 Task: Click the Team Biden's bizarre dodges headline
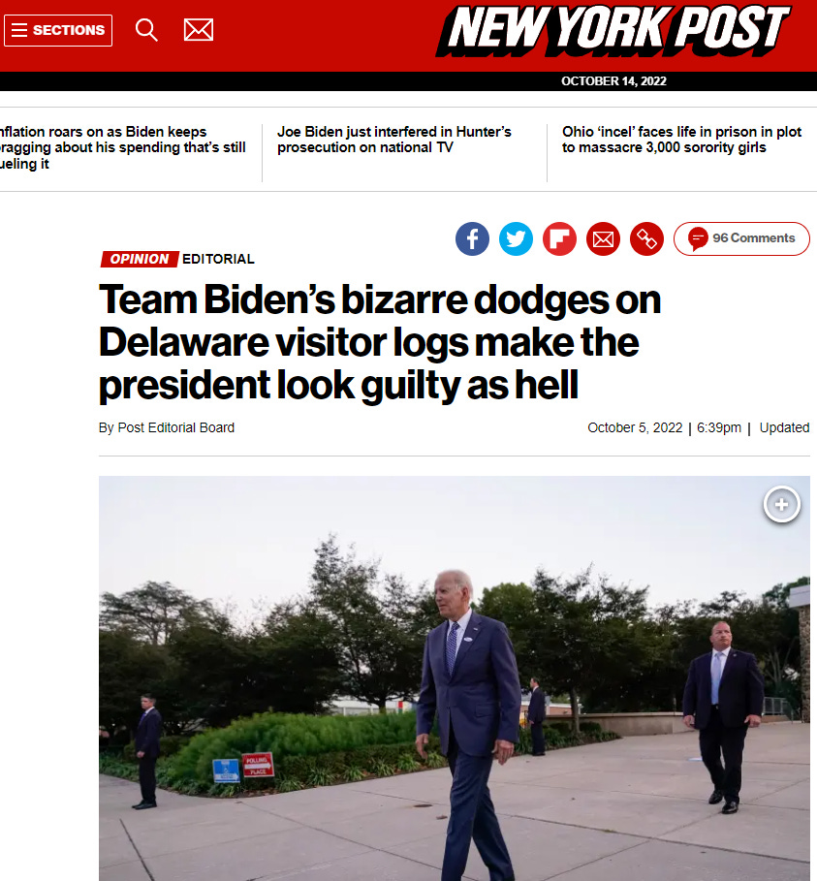(380, 342)
